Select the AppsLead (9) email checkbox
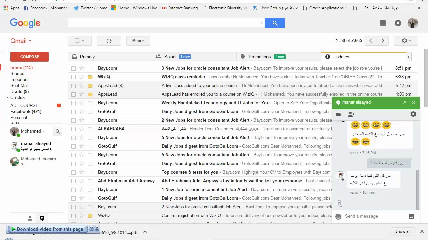 pos(73,86)
